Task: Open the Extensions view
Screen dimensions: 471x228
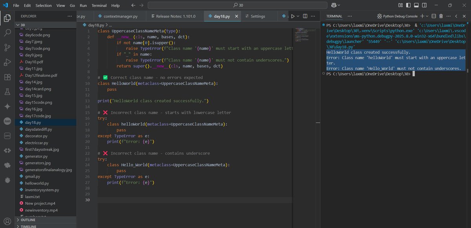Action: (x=7, y=77)
